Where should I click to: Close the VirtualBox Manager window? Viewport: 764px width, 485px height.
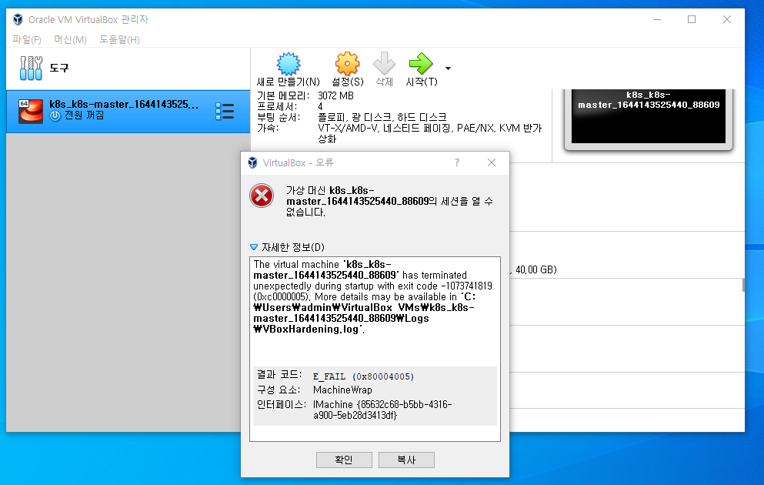(x=727, y=19)
